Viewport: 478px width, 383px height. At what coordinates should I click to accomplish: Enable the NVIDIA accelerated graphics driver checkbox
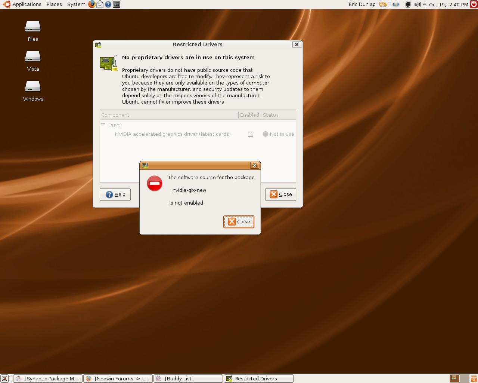pos(250,134)
